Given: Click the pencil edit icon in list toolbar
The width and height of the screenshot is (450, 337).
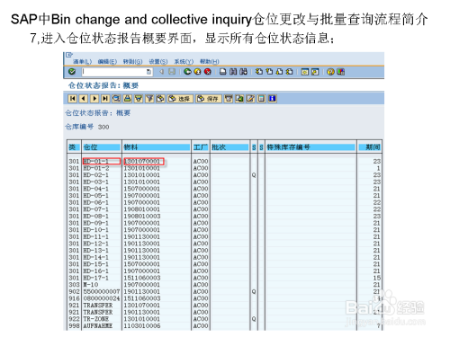Looking at the screenshot, I should coord(250,99).
